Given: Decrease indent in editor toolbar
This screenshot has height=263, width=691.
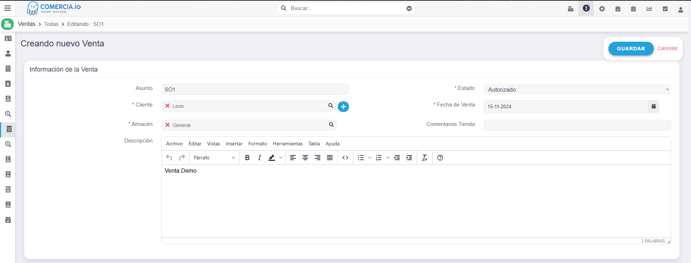Looking at the screenshot, I should point(397,158).
